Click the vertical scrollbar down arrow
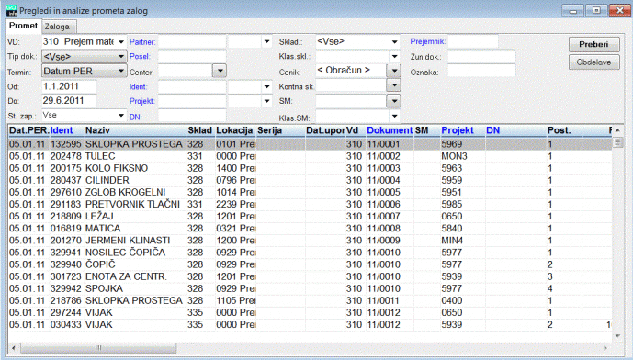 pyautogui.click(x=617, y=336)
